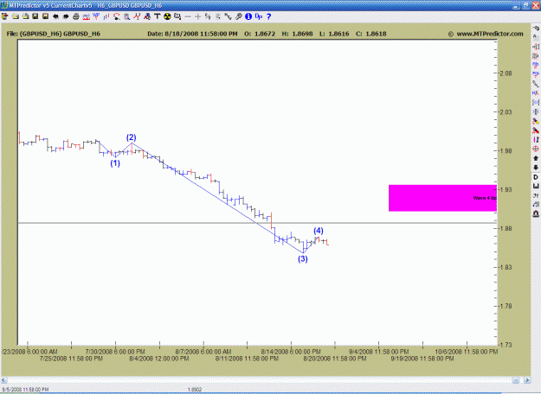This screenshot has width=541, height=394.
Task: Click the 'H: 1.8698' high value
Action: 297,34
